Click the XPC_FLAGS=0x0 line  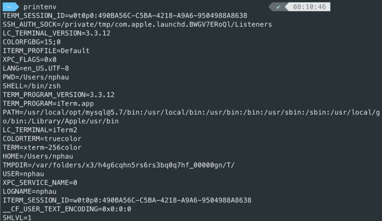(29, 59)
